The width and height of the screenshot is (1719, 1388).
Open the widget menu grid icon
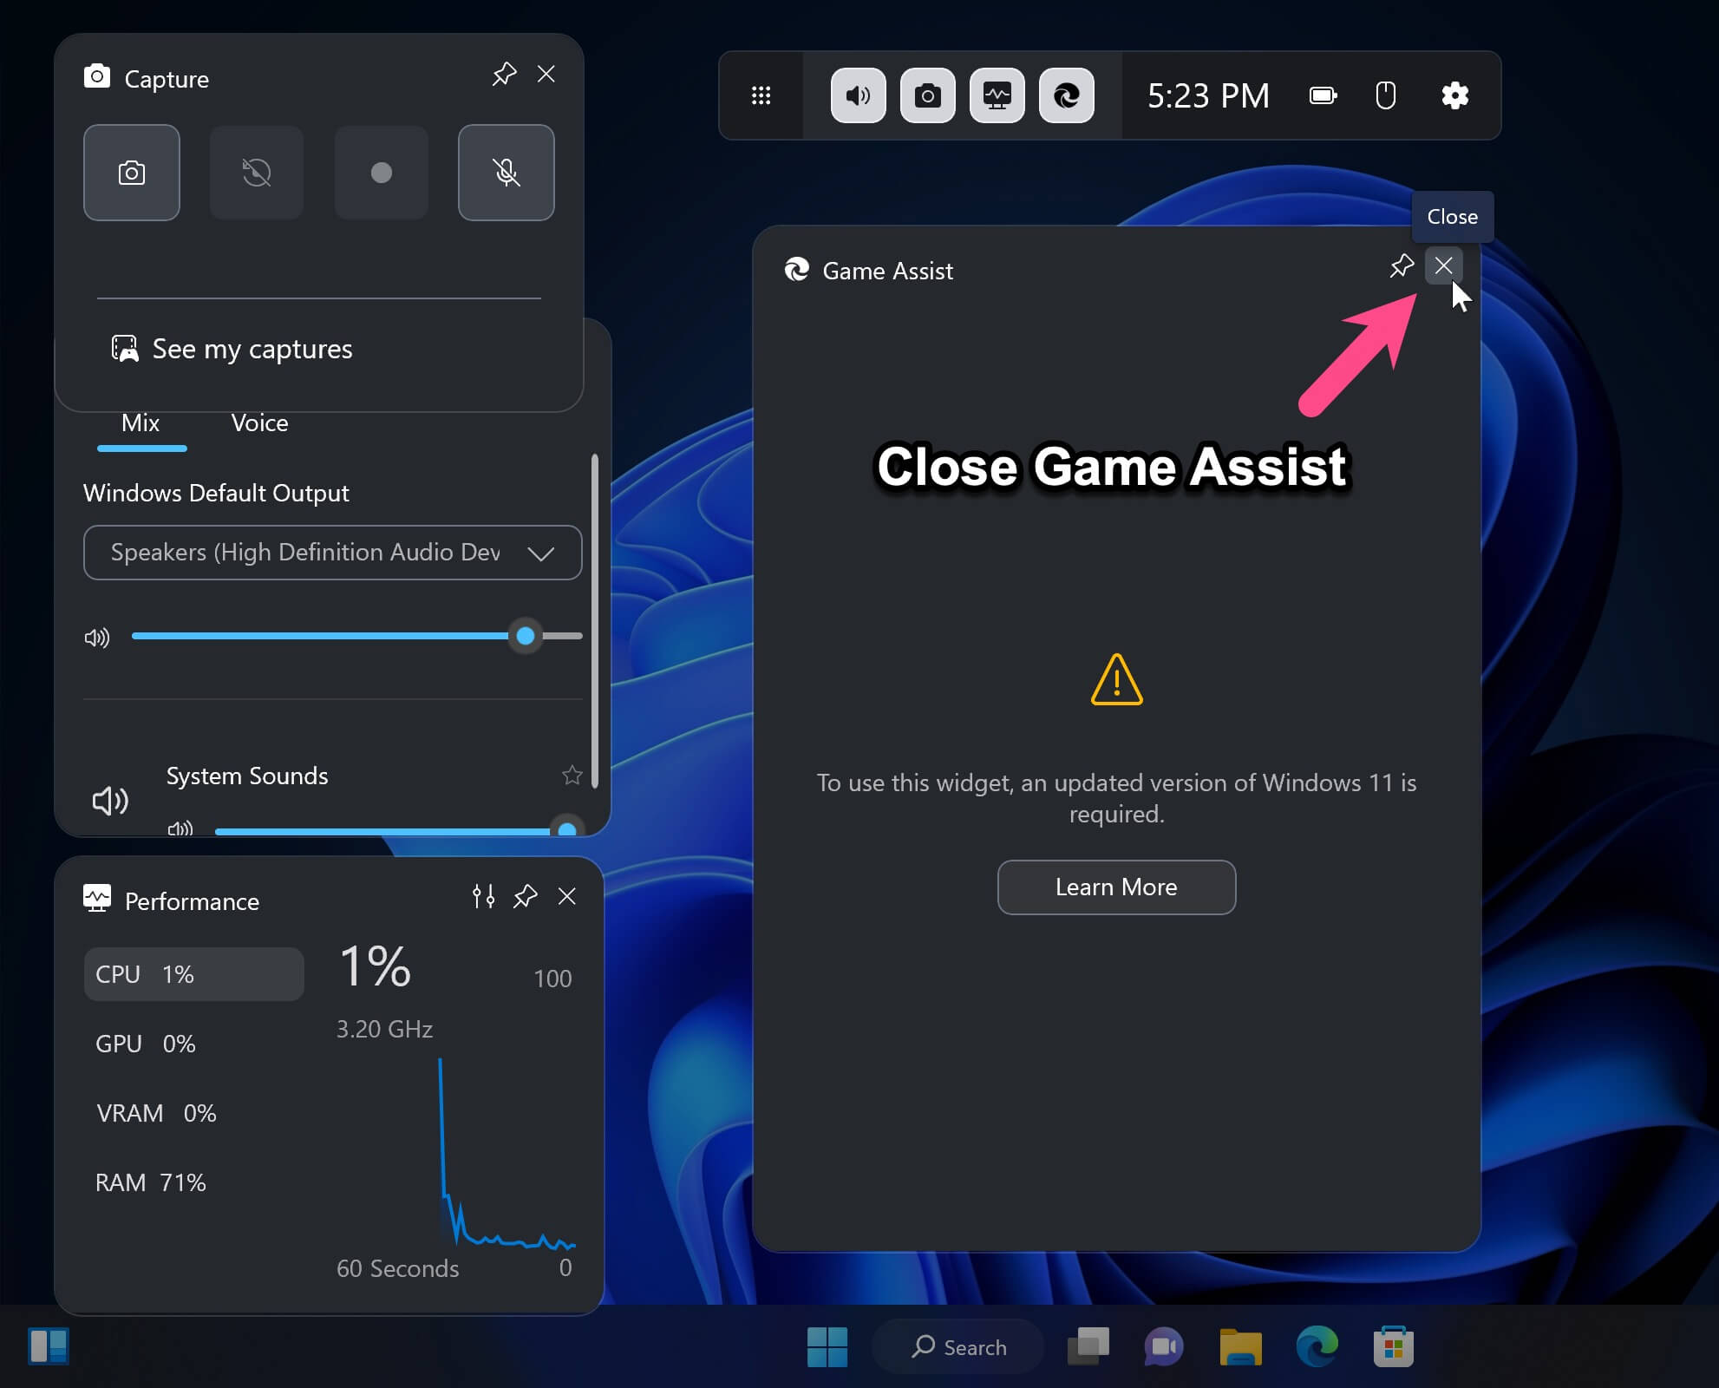pos(761,95)
